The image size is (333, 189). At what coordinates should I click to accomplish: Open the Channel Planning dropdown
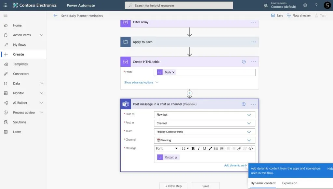tap(205, 140)
